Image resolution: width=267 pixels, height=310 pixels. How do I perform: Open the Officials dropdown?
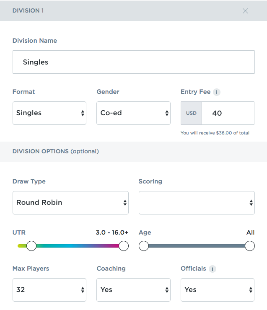coord(217,290)
